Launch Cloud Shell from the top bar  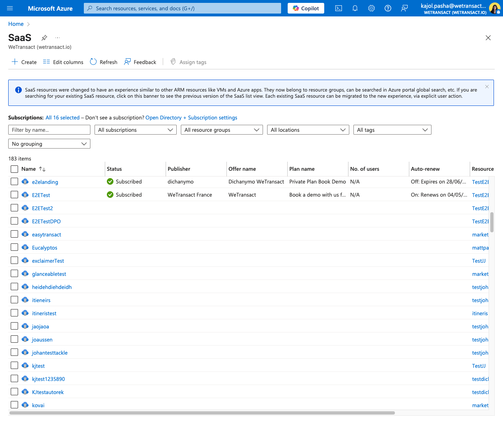pos(339,8)
